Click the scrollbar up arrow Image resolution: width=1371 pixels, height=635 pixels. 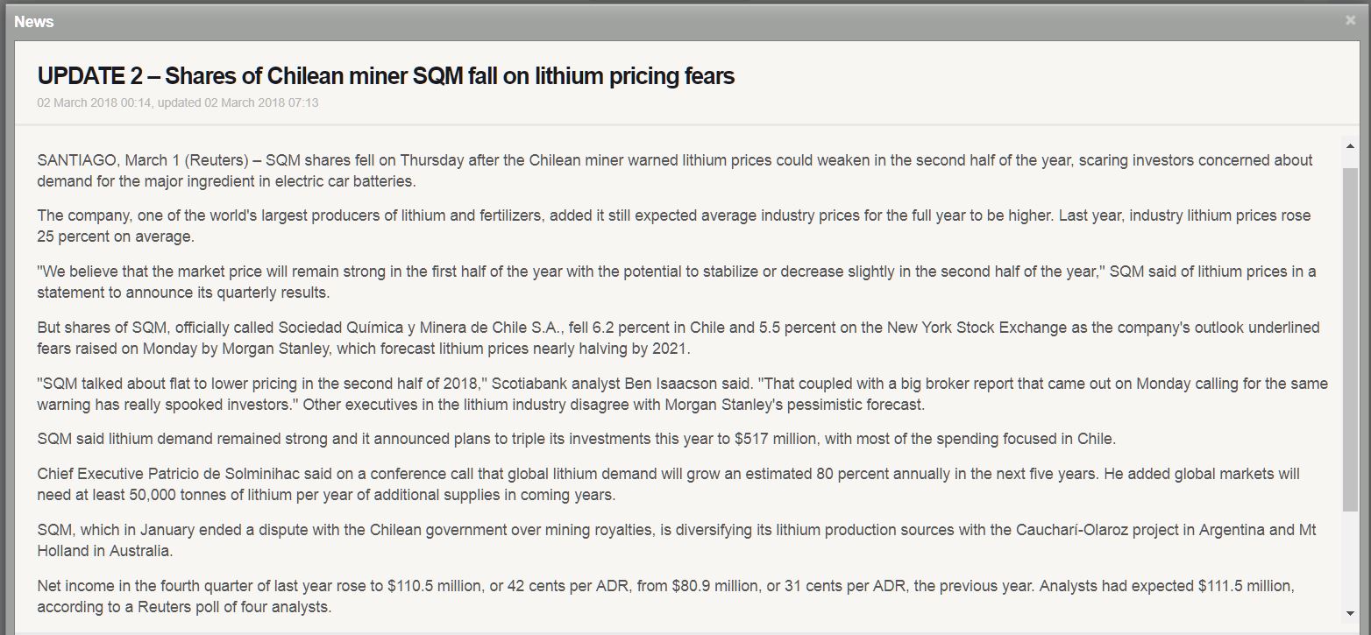click(x=1350, y=145)
